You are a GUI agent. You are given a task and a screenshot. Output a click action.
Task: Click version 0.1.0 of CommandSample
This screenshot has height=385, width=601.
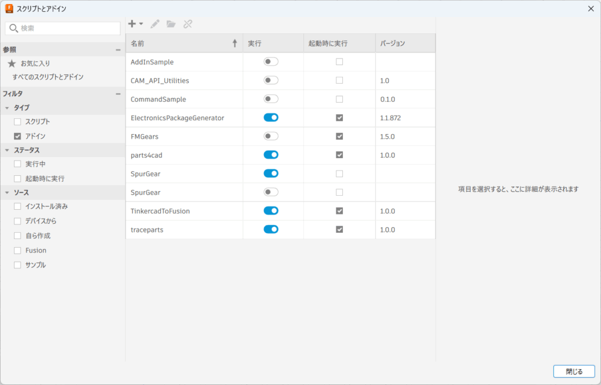tap(387, 100)
